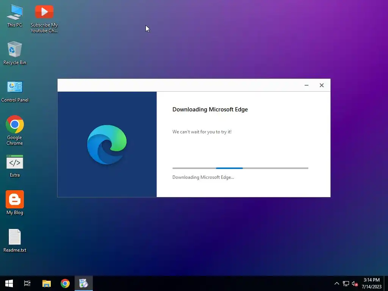The height and width of the screenshot is (291, 388).
Task: Select the Extra desktop icon
Action: (15, 166)
